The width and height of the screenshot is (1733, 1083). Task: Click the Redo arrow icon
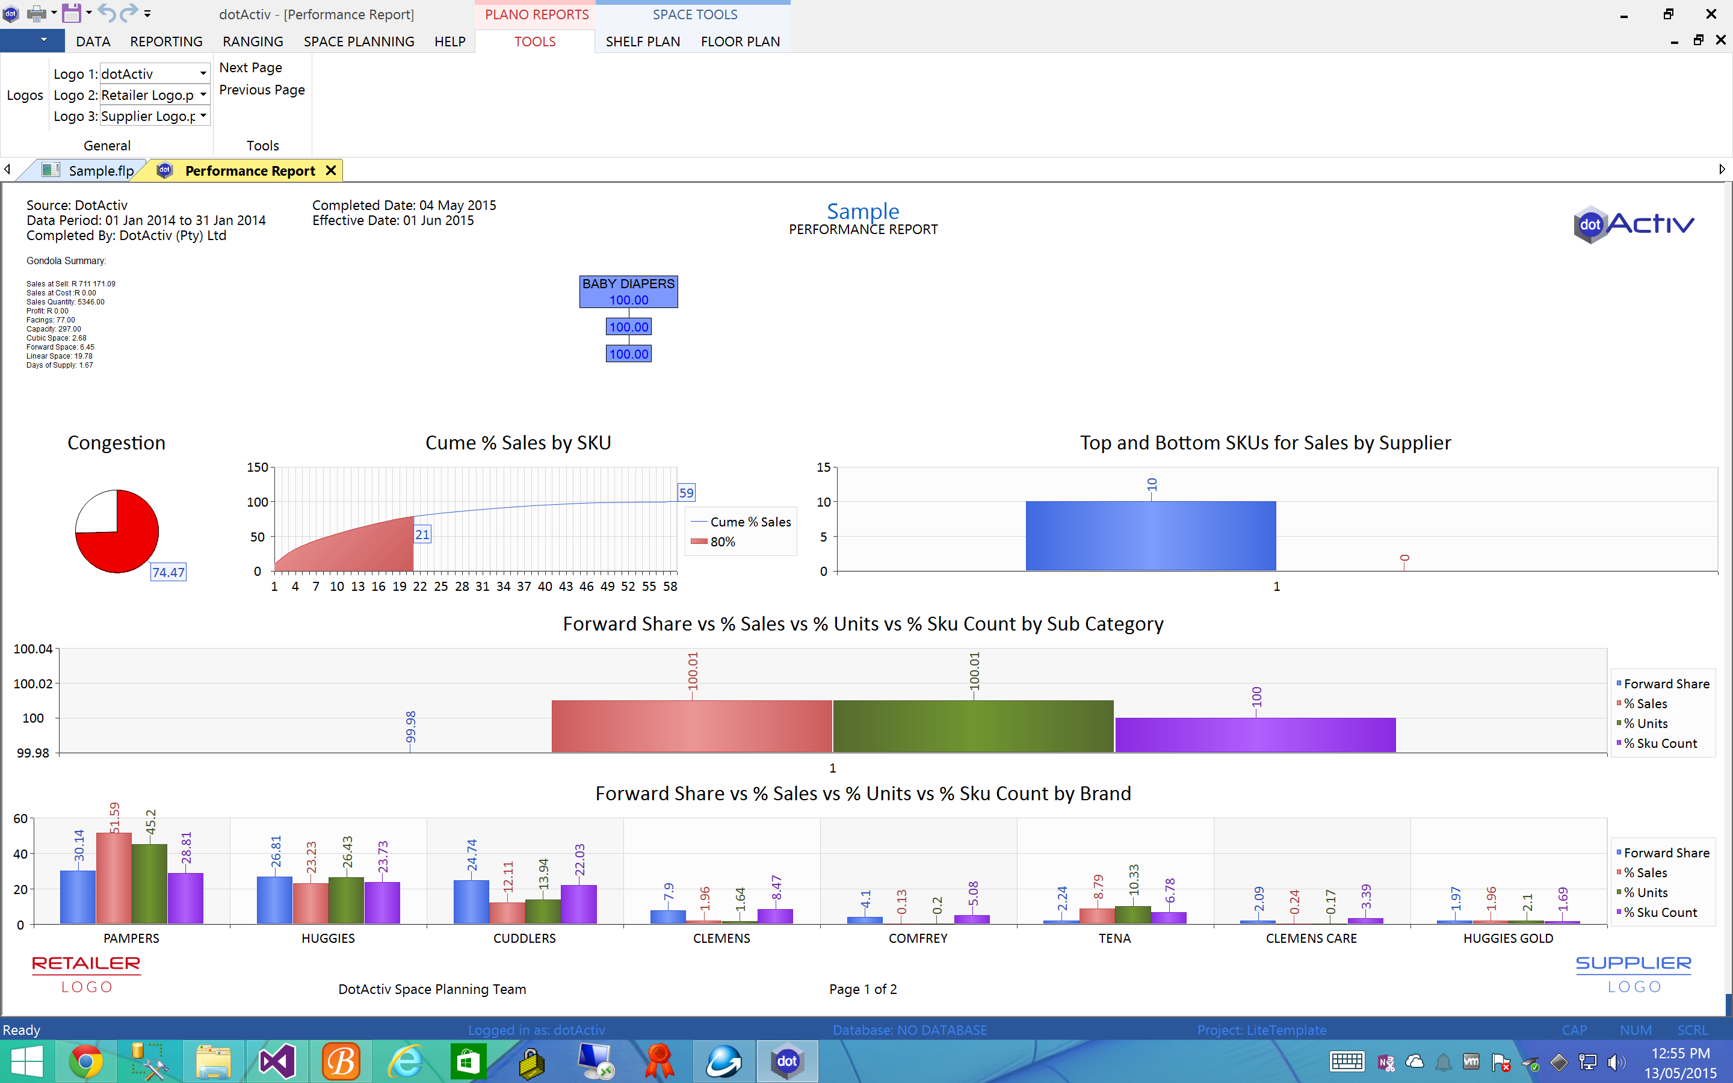click(129, 13)
